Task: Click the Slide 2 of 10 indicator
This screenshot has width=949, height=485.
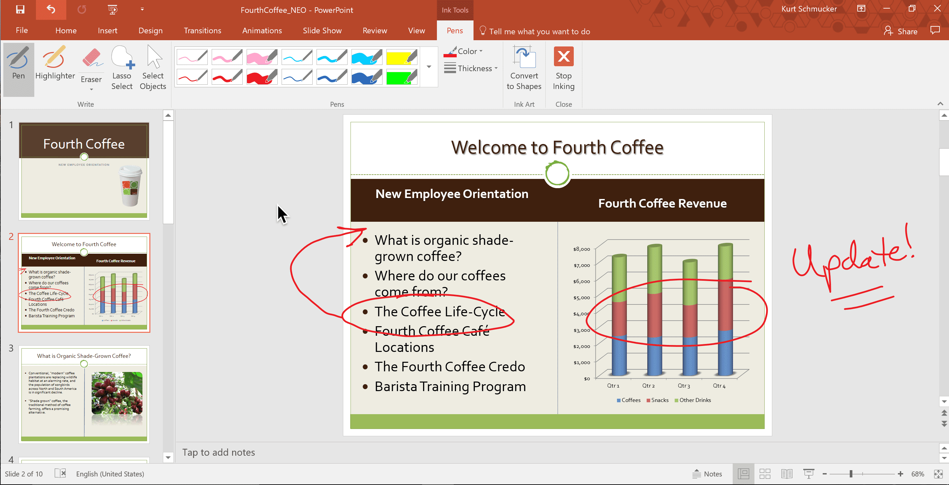Action: [x=24, y=474]
